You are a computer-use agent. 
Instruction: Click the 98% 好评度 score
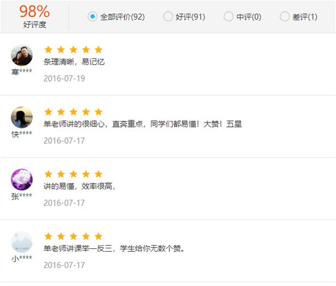coord(34,15)
